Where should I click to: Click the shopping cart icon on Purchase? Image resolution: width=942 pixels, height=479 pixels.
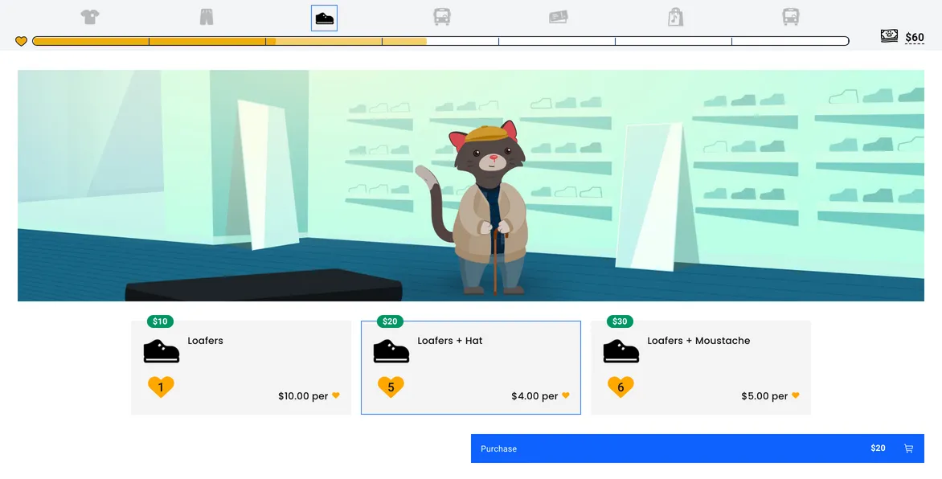coord(908,448)
